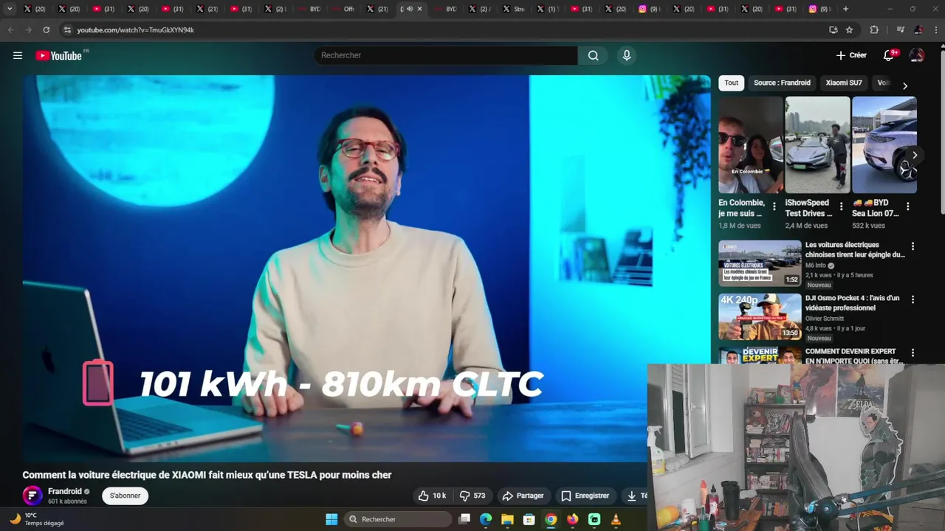Open the YouTube account avatar menu
Screen dimensions: 945x531
tap(916, 55)
